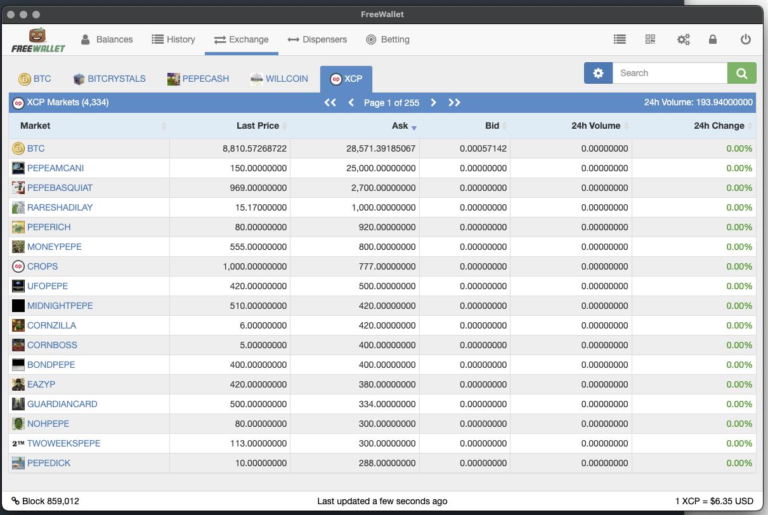Sort table by 24h Volume column

coord(571,126)
